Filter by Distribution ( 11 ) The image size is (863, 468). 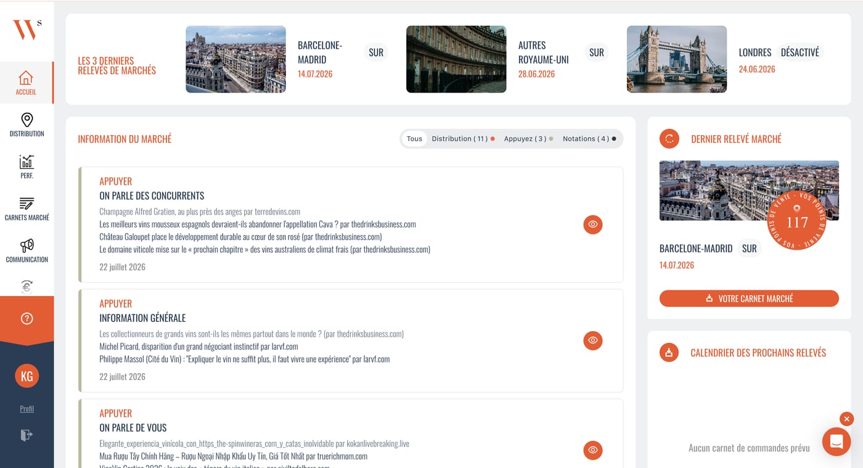click(463, 139)
